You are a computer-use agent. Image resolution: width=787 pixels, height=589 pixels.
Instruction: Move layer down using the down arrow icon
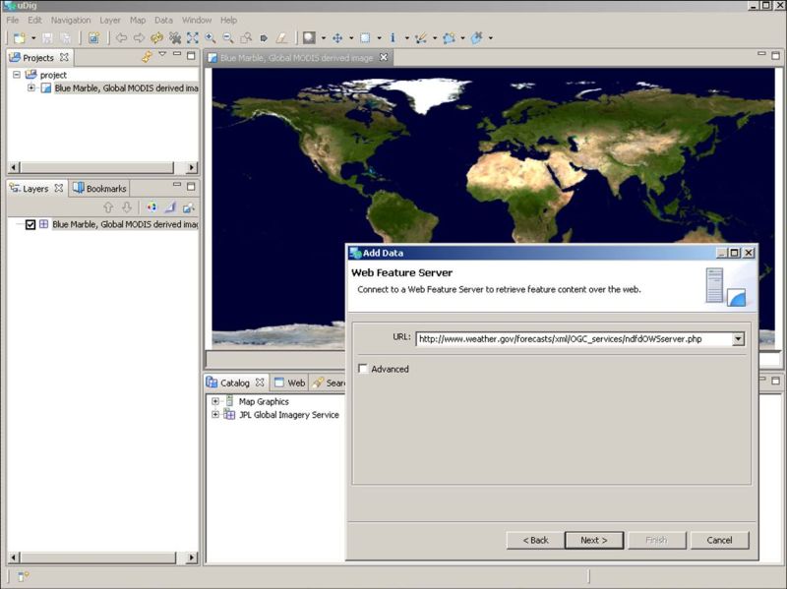(x=127, y=207)
